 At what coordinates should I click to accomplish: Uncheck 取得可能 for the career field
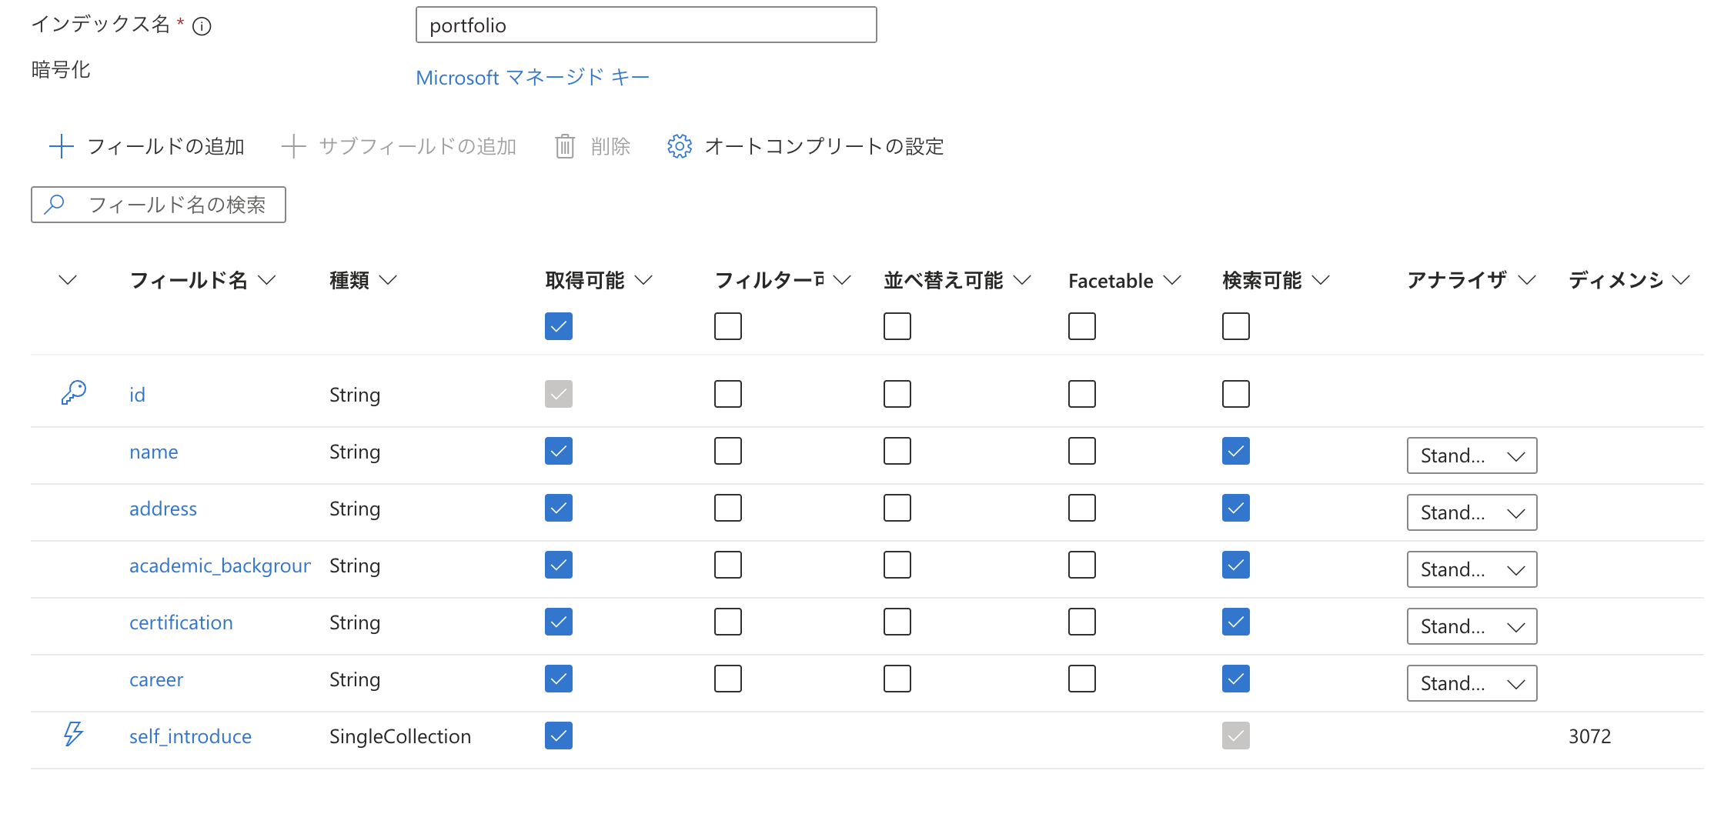tap(558, 679)
